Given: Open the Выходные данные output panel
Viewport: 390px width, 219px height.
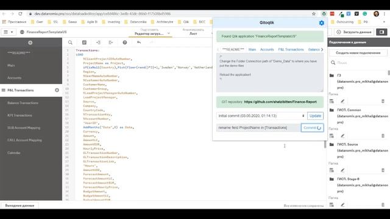Looking at the screenshot, I should point(19,206).
